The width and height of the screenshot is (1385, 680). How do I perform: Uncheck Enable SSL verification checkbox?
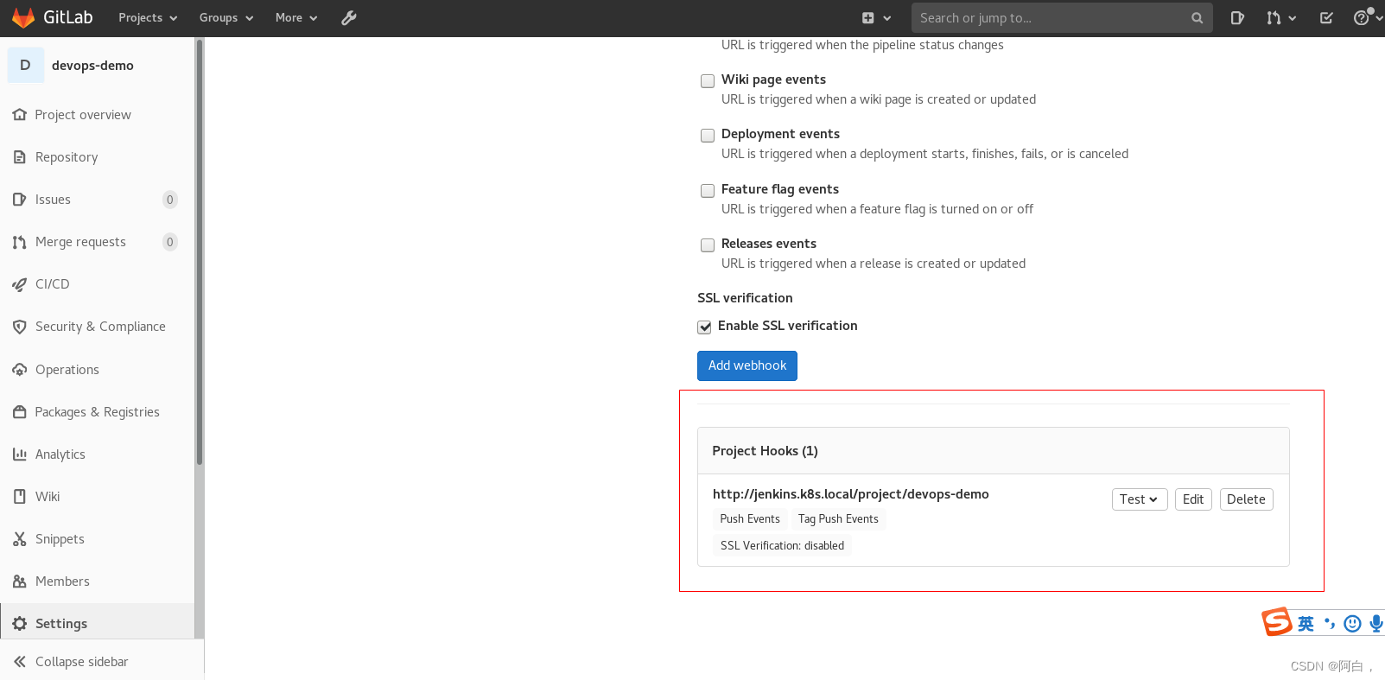tap(704, 327)
